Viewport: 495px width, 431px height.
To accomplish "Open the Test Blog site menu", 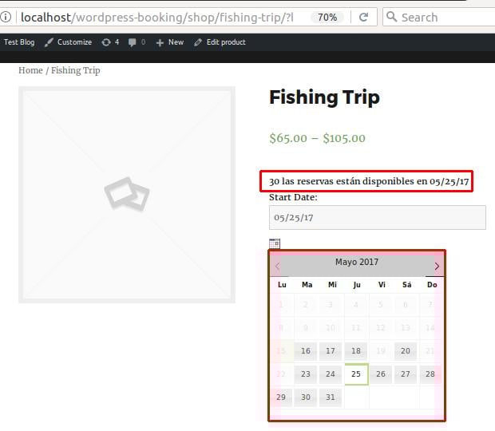I will click(x=19, y=42).
